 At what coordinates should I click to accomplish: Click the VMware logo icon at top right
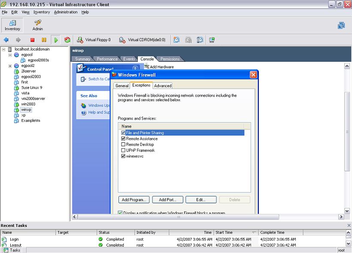click(341, 25)
